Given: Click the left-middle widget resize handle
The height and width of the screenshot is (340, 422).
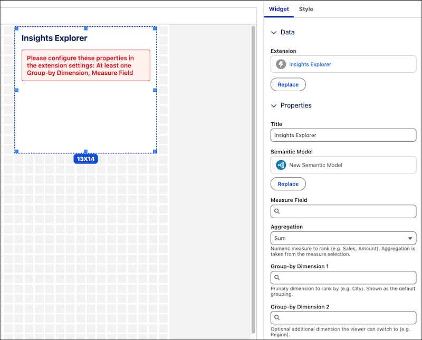Looking at the screenshot, I should (x=16, y=90).
